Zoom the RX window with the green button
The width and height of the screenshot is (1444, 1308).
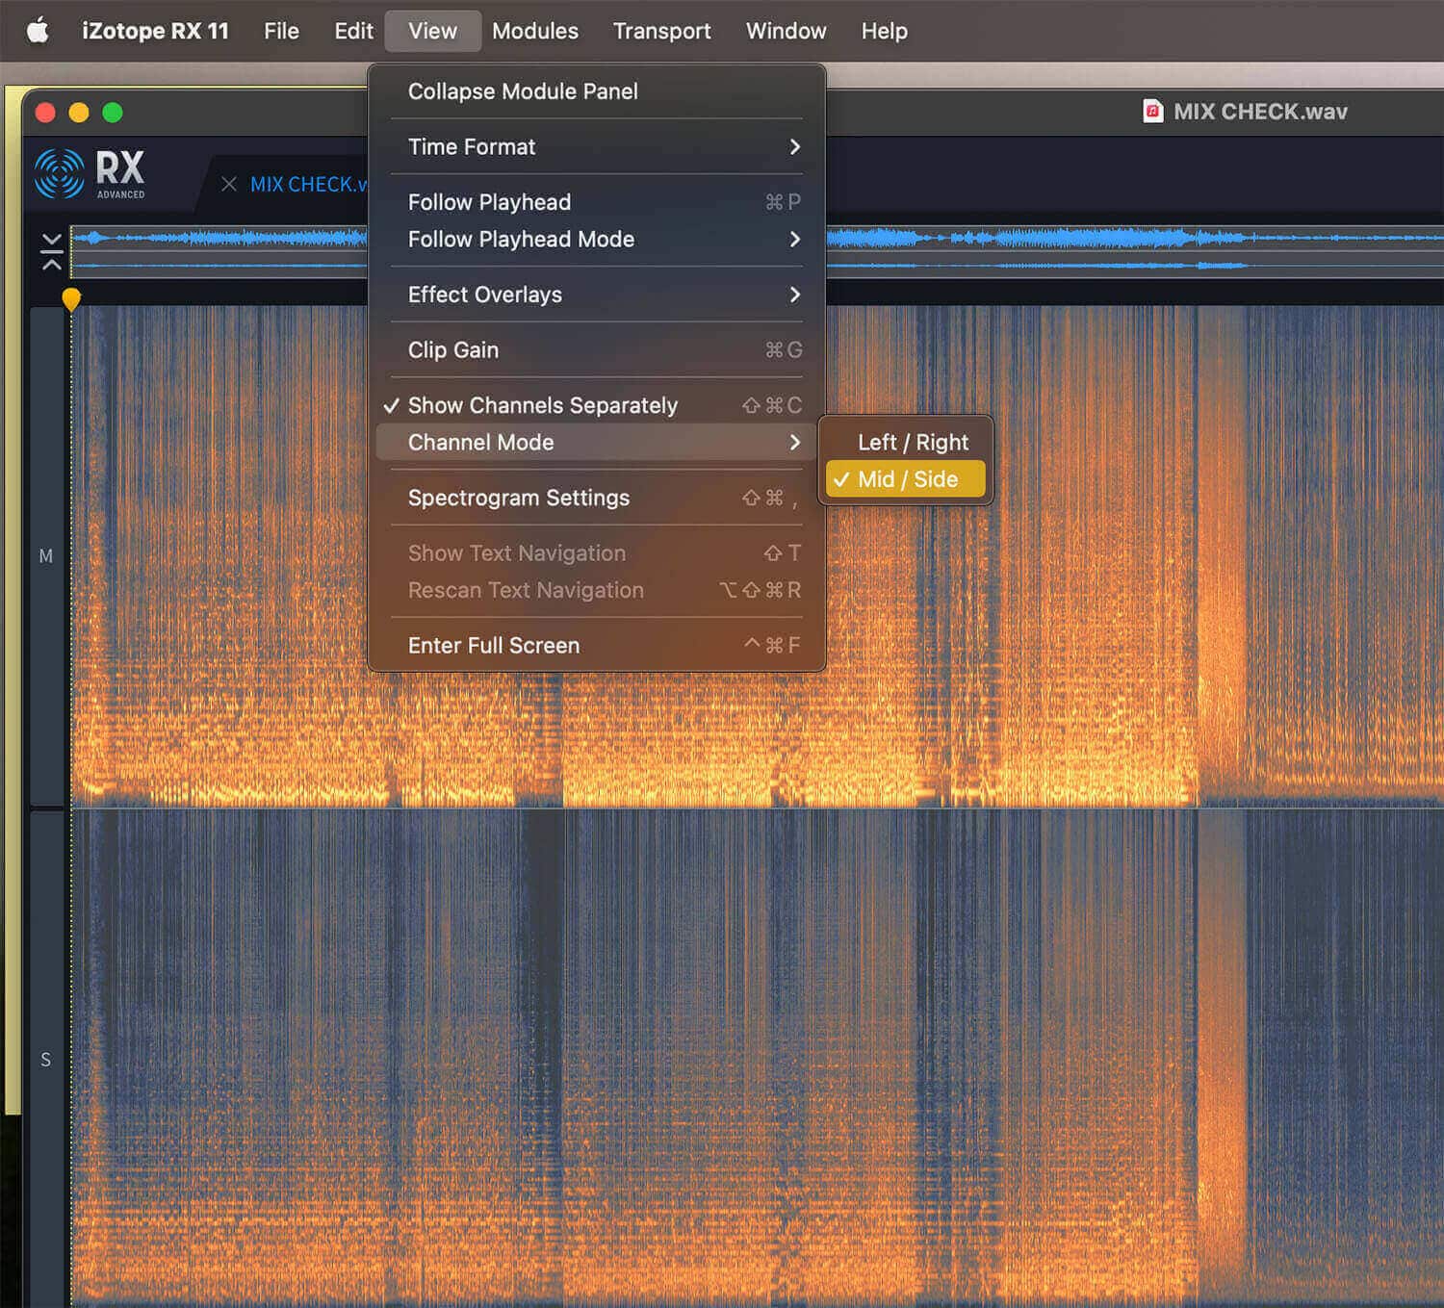click(113, 113)
